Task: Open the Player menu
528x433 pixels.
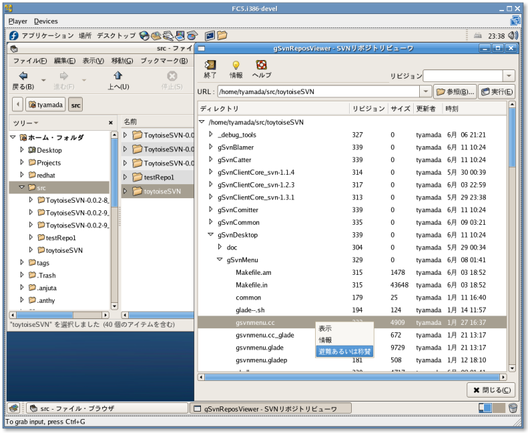Action: tap(18, 21)
